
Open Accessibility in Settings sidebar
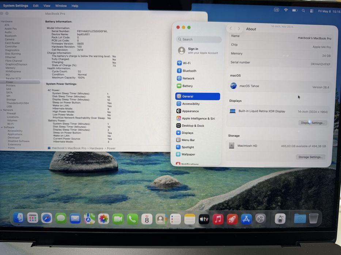click(198, 104)
